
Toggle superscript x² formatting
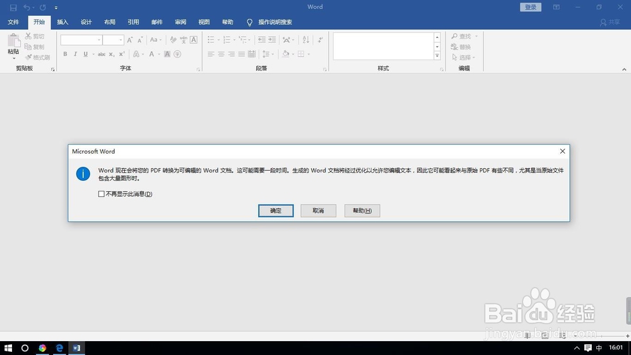[x=122, y=54]
